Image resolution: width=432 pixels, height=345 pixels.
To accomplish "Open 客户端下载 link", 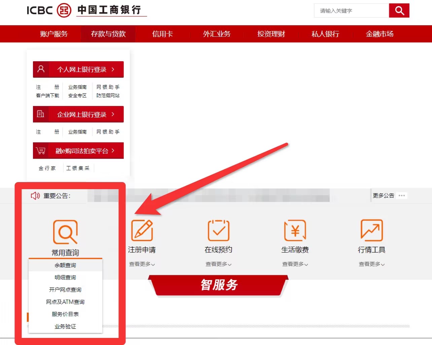I will point(47,96).
